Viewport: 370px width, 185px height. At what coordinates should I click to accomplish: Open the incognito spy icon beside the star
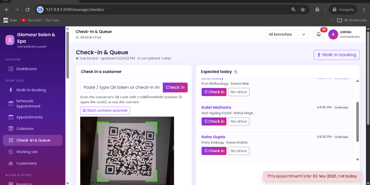click(317, 10)
